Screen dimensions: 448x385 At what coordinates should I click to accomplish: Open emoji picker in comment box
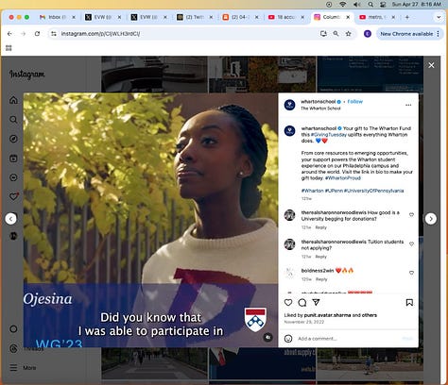[x=288, y=339]
